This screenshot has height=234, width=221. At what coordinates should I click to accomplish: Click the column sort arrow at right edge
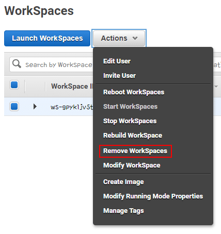pos(216,87)
